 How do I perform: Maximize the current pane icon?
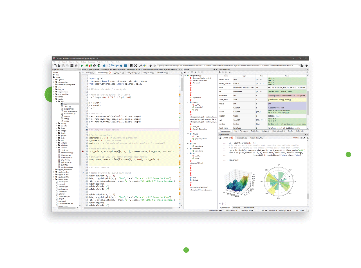point(131,65)
